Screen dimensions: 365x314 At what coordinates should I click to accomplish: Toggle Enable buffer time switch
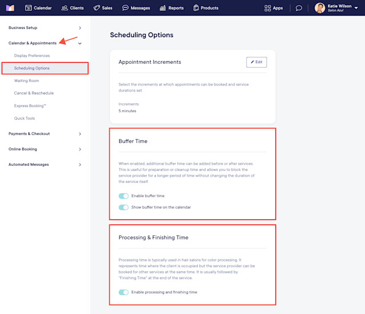(x=123, y=196)
